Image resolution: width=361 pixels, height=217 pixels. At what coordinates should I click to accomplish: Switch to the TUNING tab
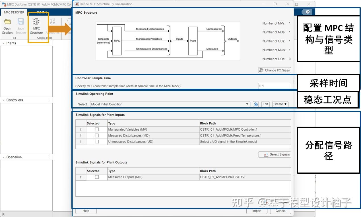[x=42, y=12]
